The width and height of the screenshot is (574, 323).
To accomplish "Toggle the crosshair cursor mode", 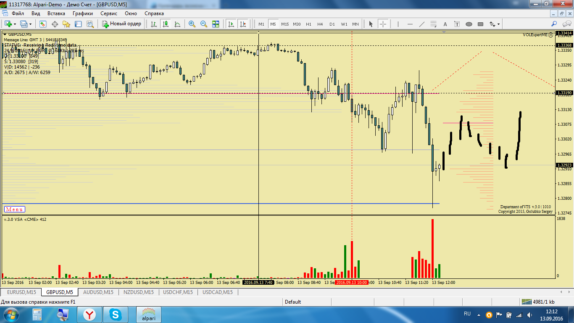I will pyautogui.click(x=383, y=24).
